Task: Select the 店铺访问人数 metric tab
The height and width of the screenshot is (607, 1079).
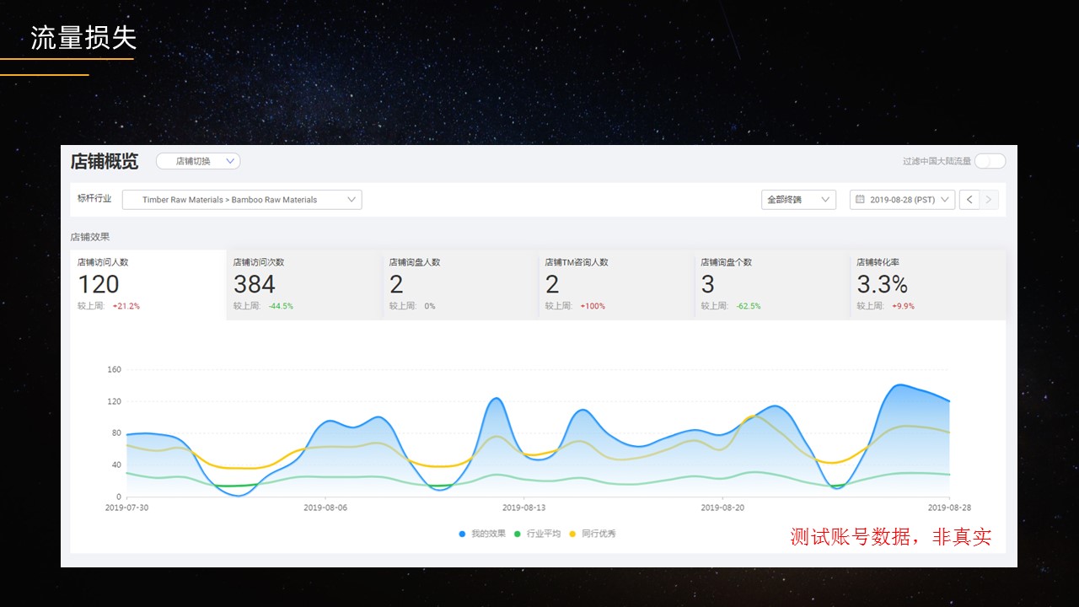Action: (x=148, y=285)
